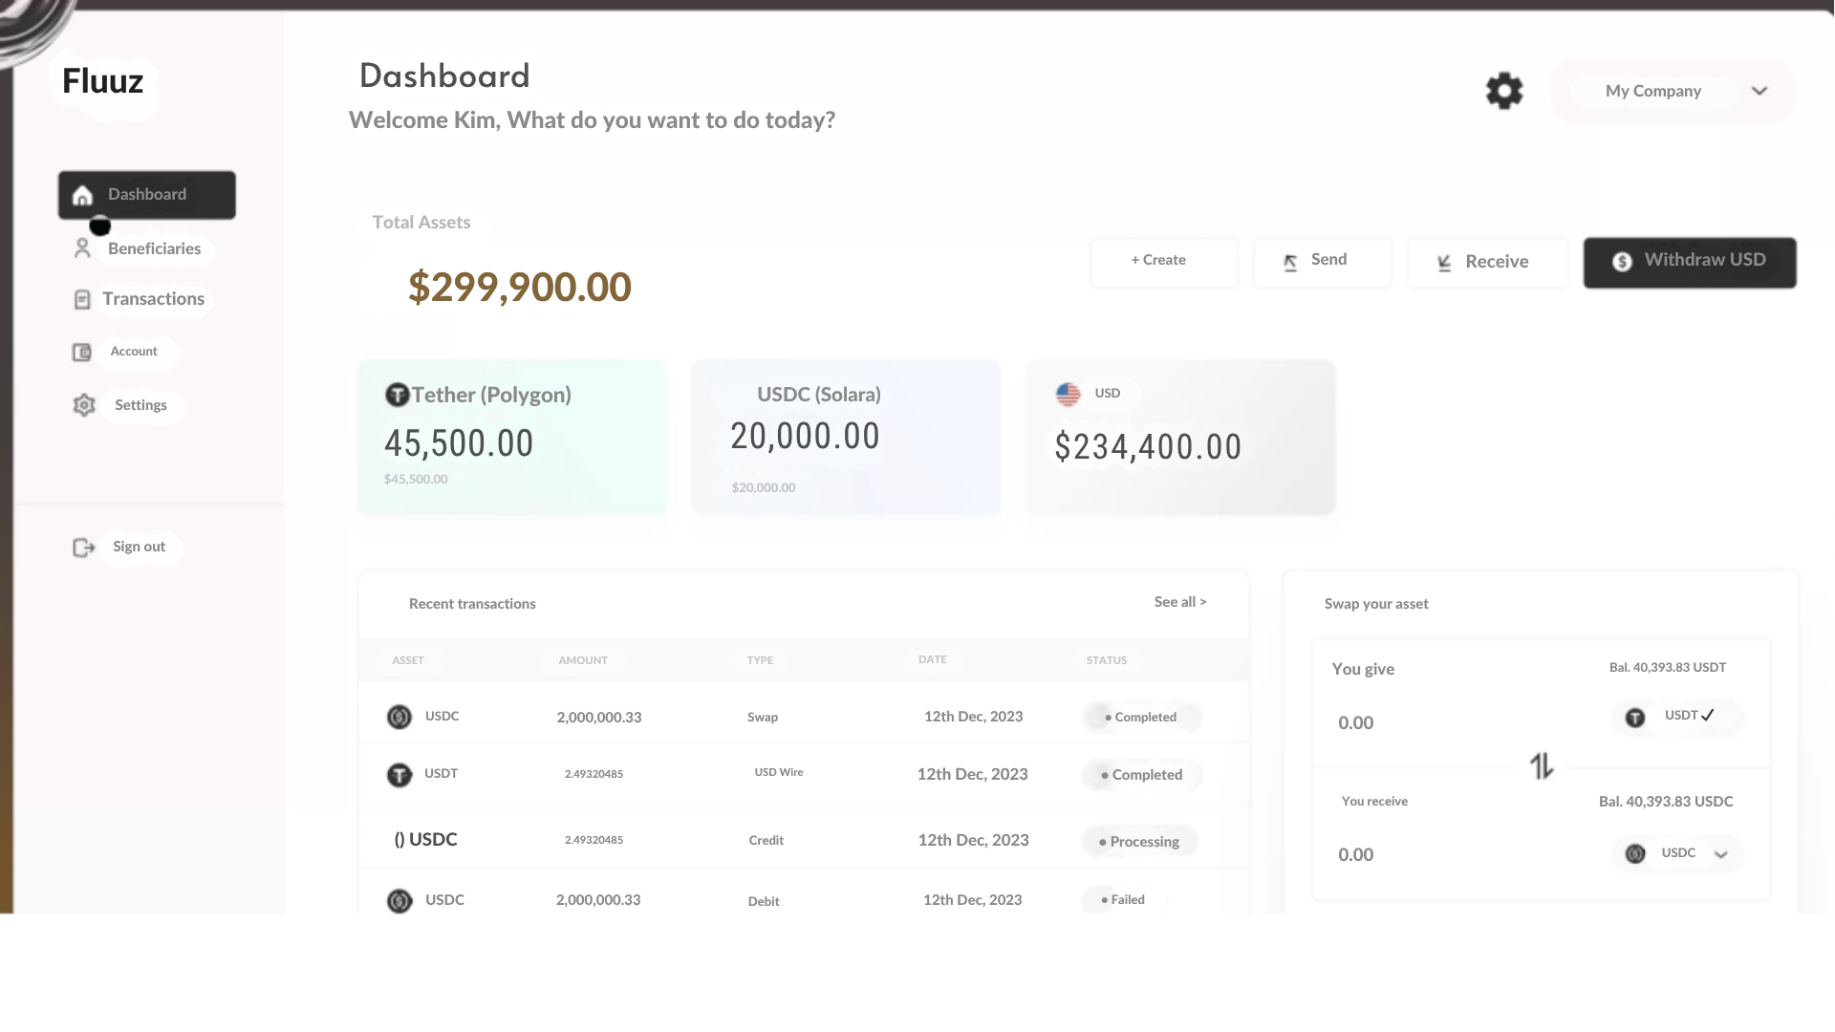
Task: Open See all recent transactions
Action: click(1179, 601)
